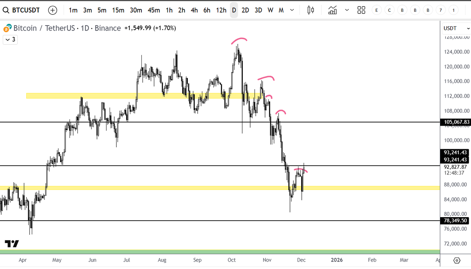Select the 30m timeframe
471x269 pixels.
tap(136, 10)
